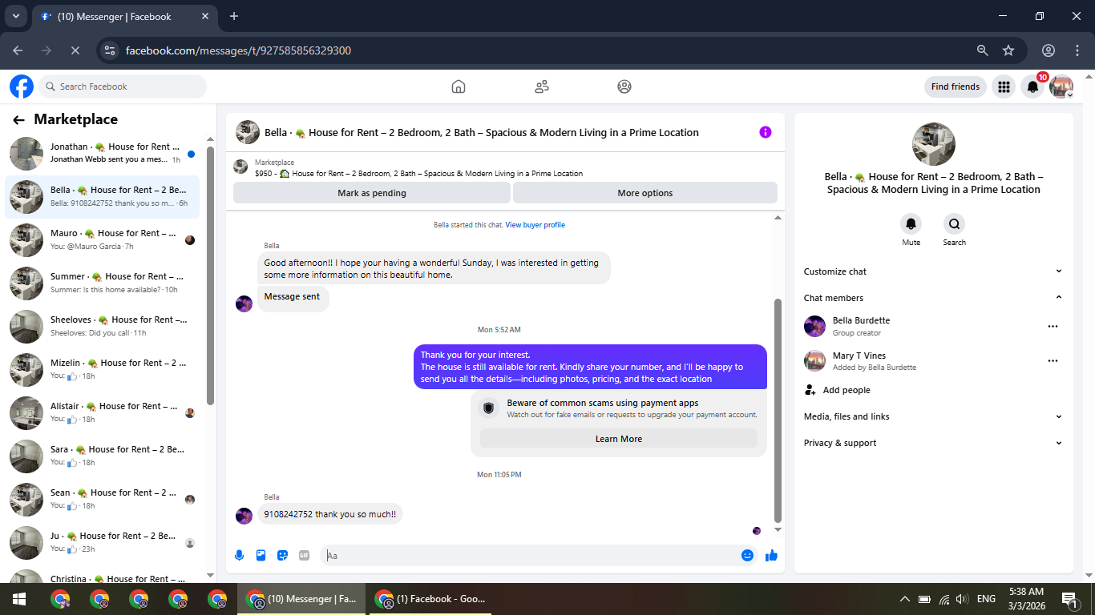Show hidden system tray icons
The image size is (1095, 615).
[904, 599]
